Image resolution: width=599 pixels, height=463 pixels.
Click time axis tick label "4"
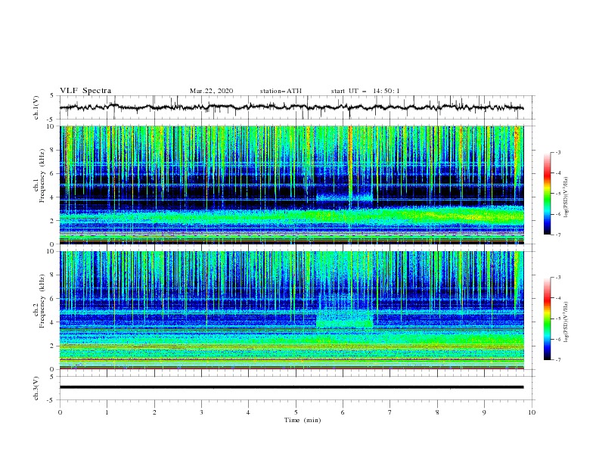tap(248, 412)
